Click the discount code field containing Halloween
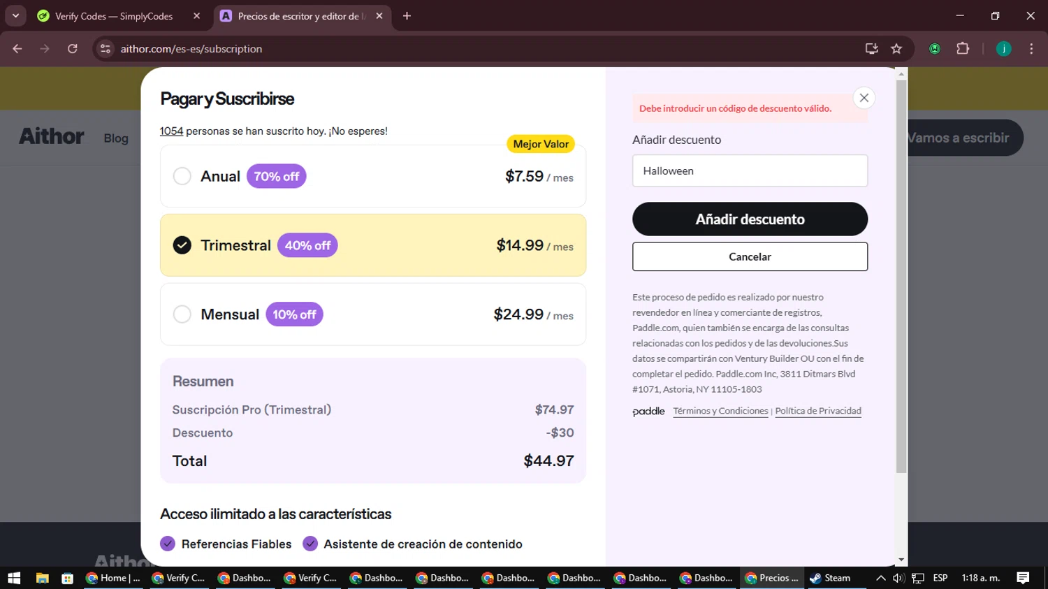Viewport: 1048px width, 589px height. [x=750, y=170]
